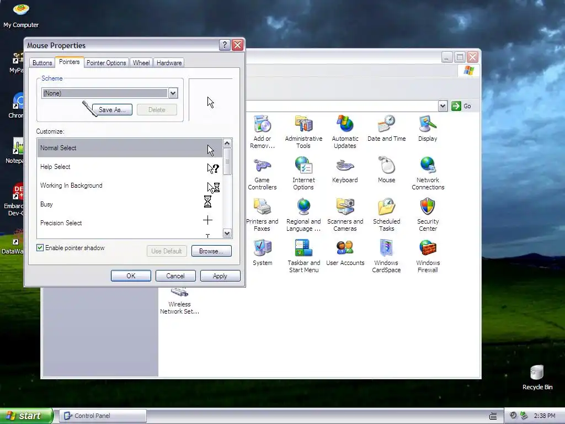Click Cancel in Mouse Properties
This screenshot has height=424, width=565.
click(x=175, y=276)
